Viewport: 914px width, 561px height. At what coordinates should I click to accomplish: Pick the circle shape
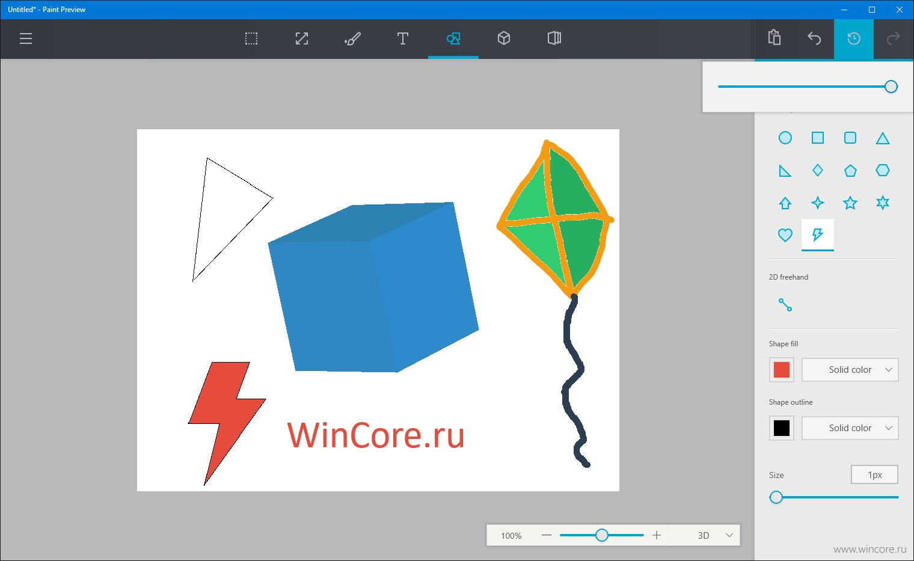click(785, 138)
